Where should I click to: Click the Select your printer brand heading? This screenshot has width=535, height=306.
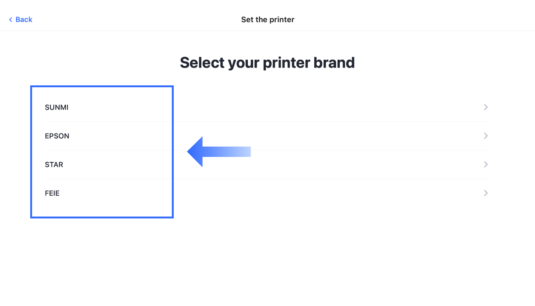267,62
